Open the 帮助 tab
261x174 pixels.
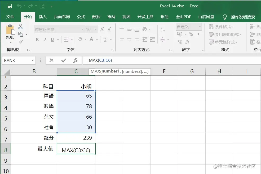165,17
